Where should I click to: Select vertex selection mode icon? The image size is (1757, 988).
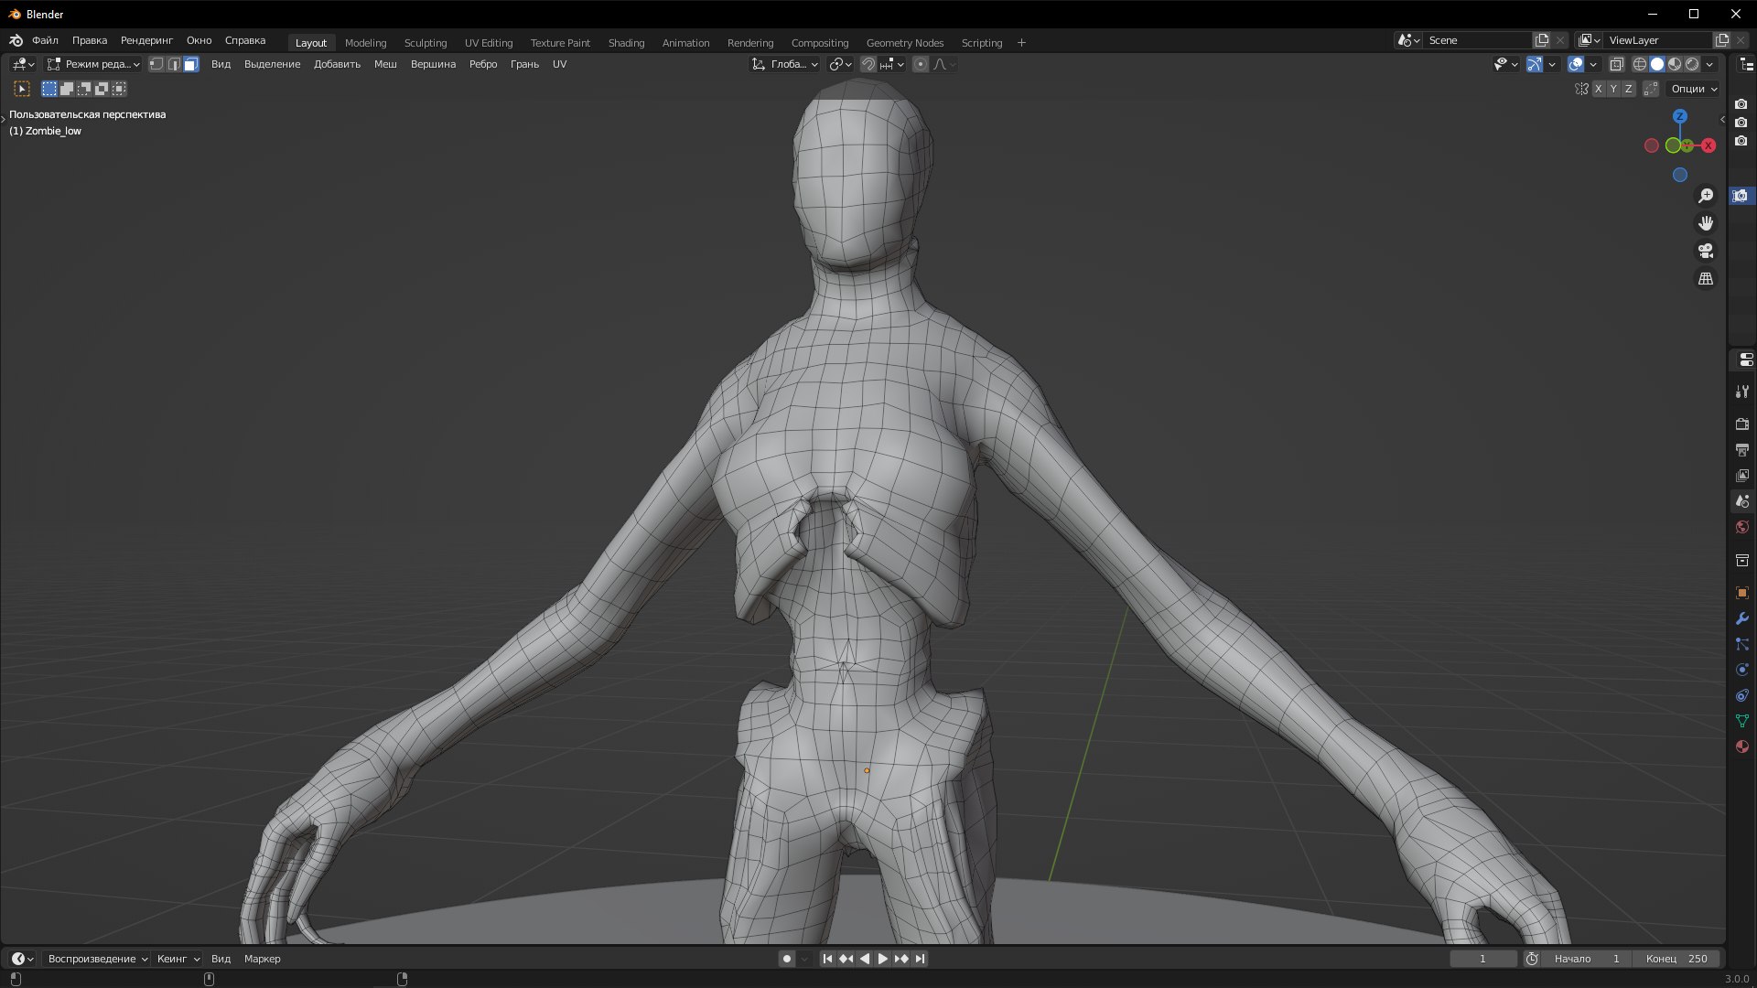coord(156,64)
